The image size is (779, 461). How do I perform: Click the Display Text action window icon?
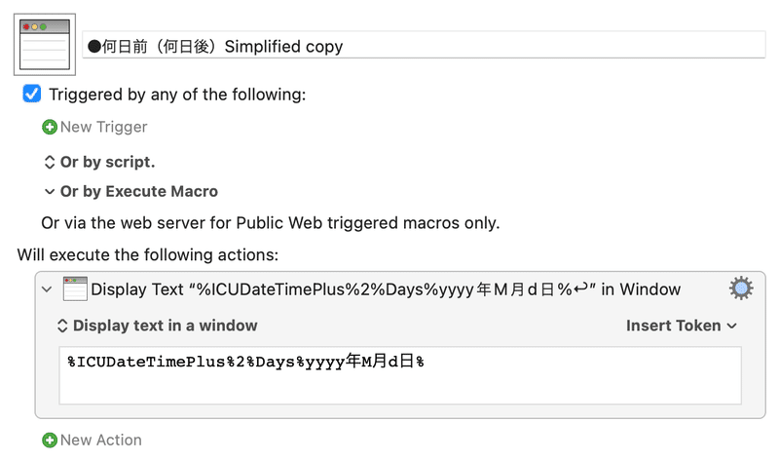pos(75,288)
